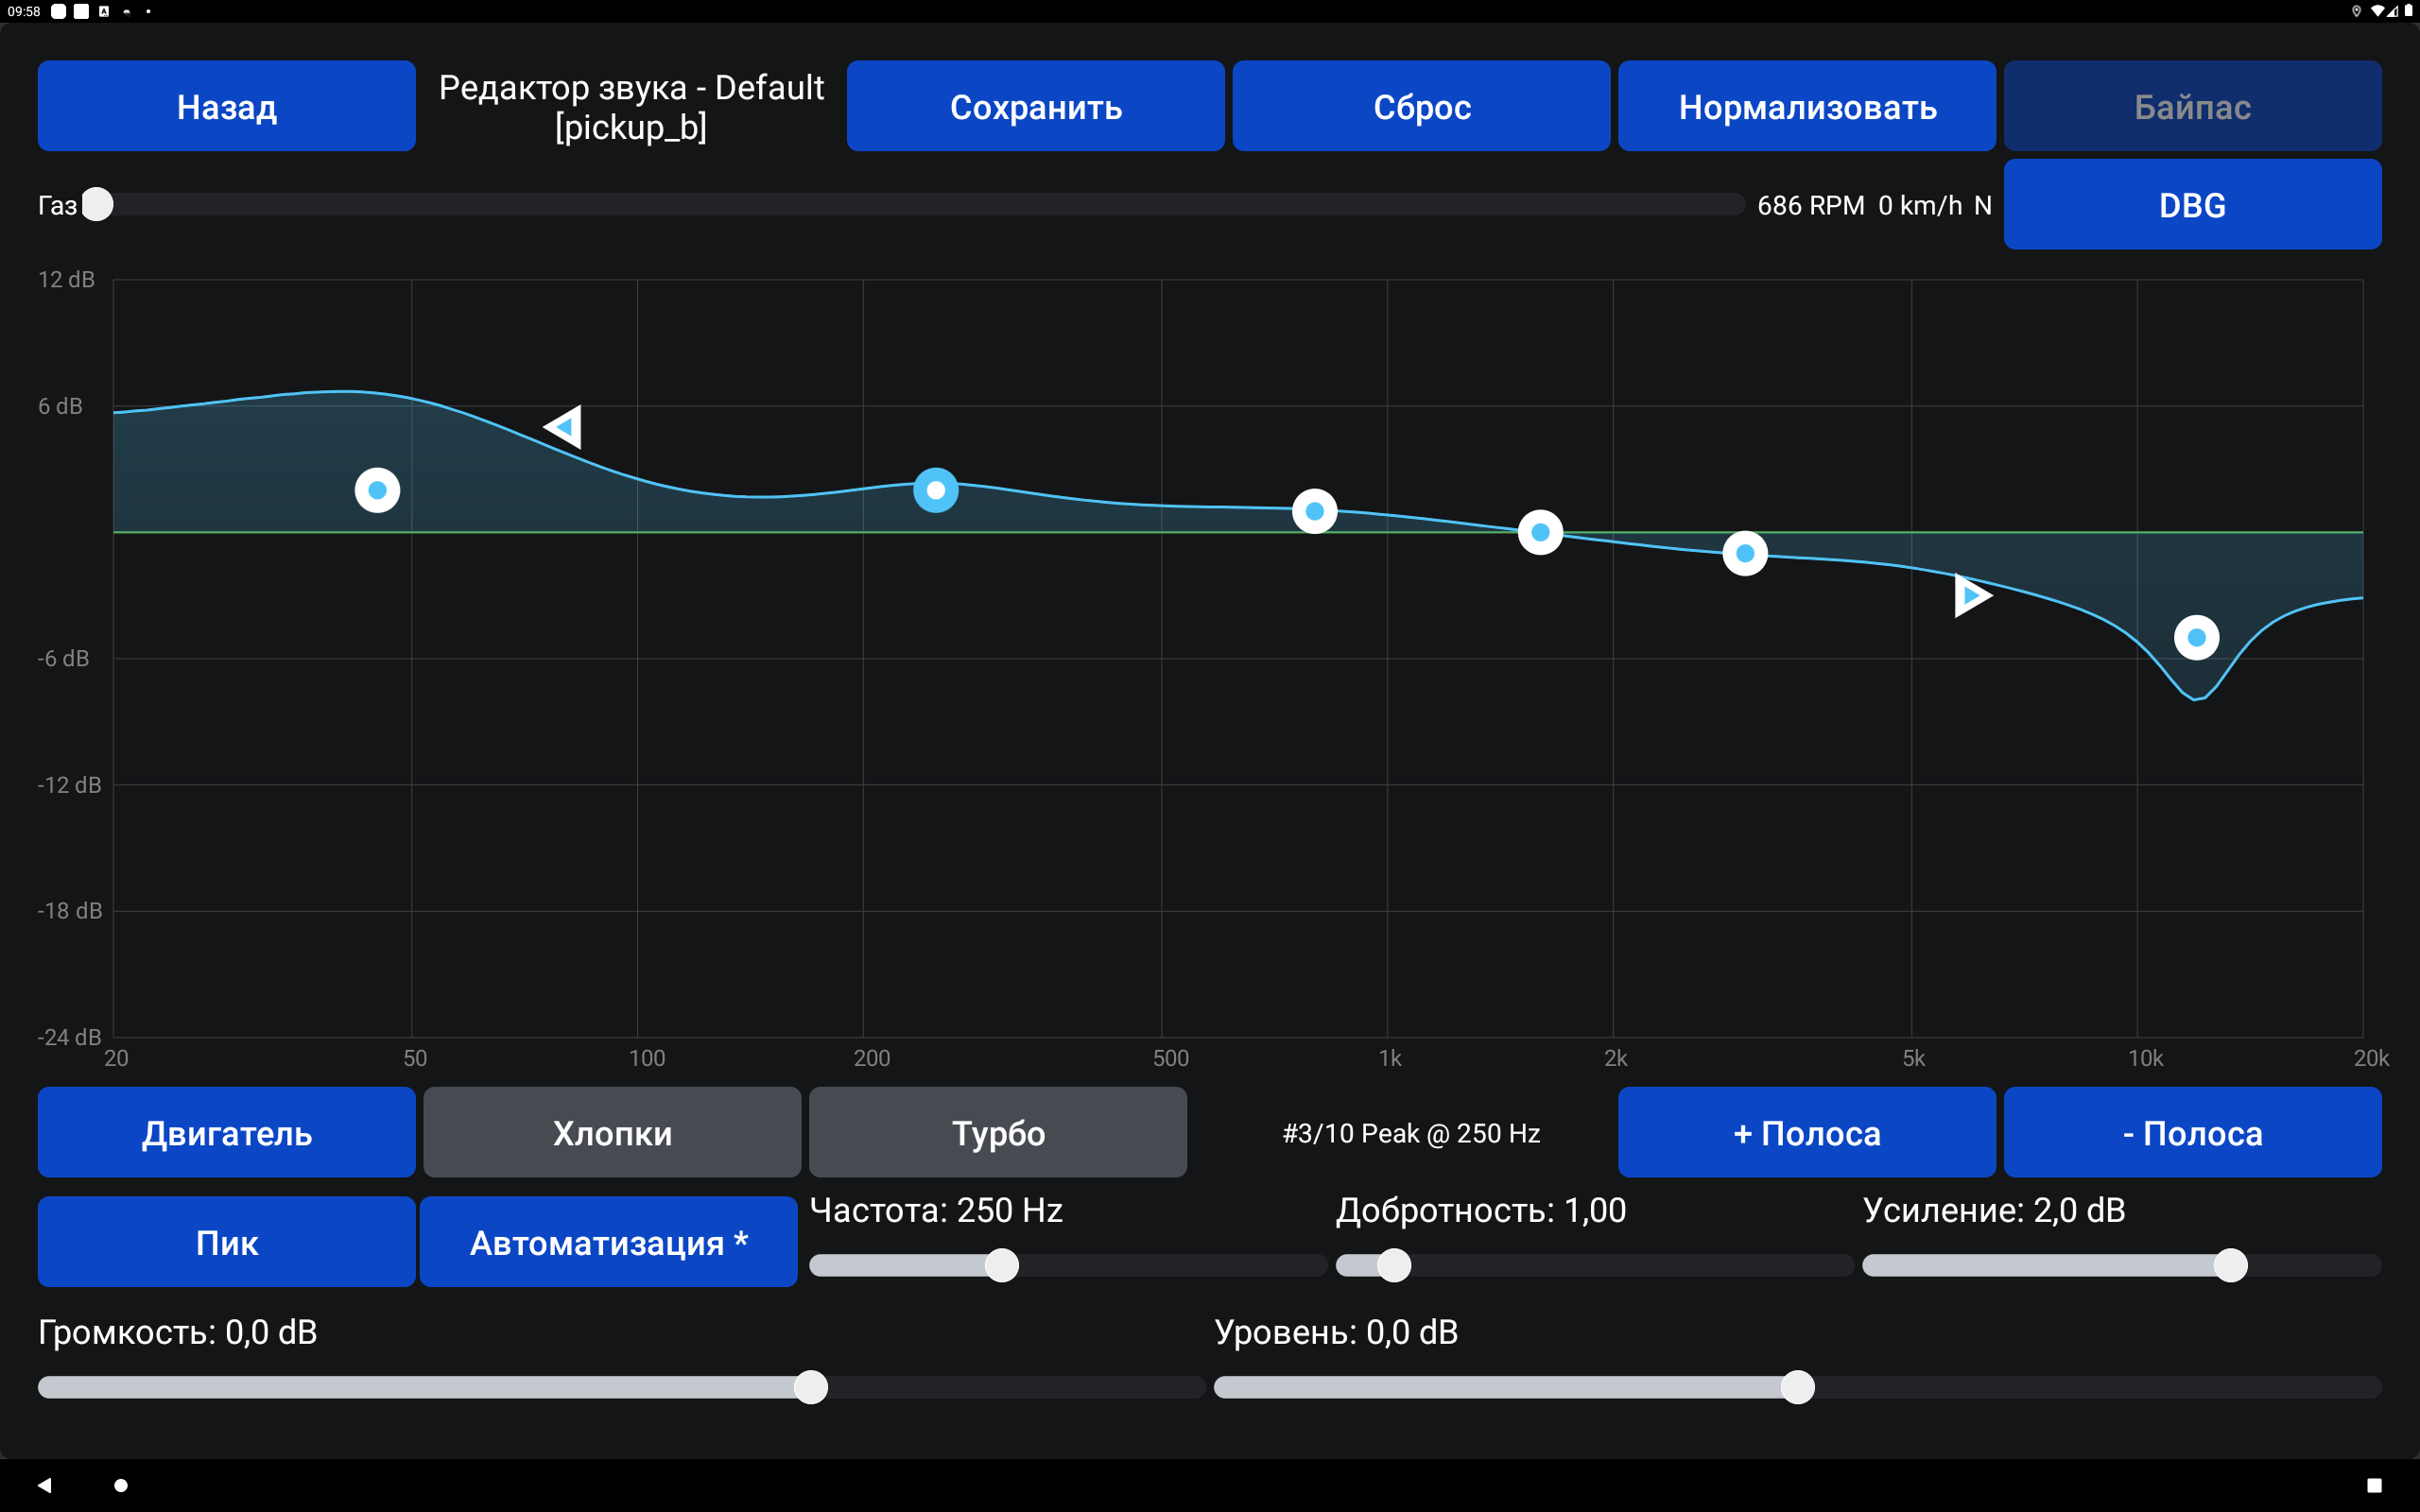Click the Усиление gain slider thumb
This screenshot has width=2420, height=1512.
click(2230, 1265)
